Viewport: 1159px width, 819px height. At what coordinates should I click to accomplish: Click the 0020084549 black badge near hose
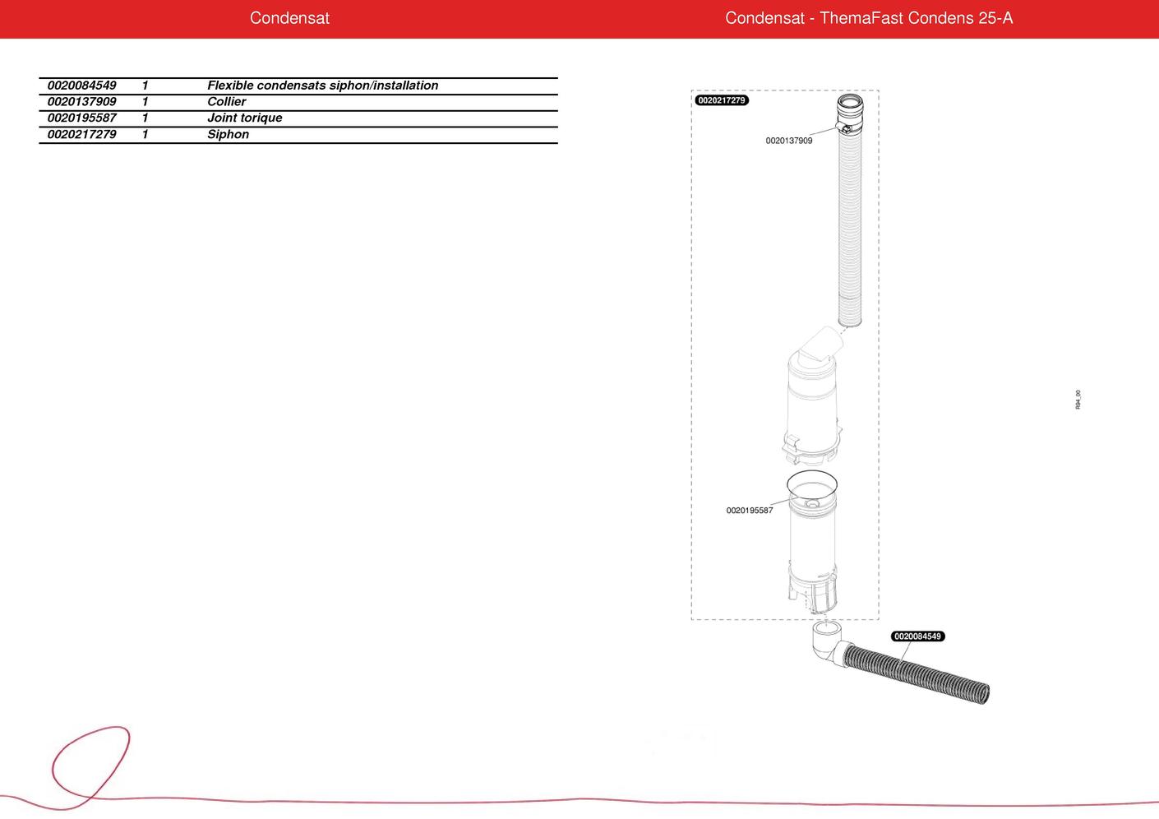pos(917,636)
